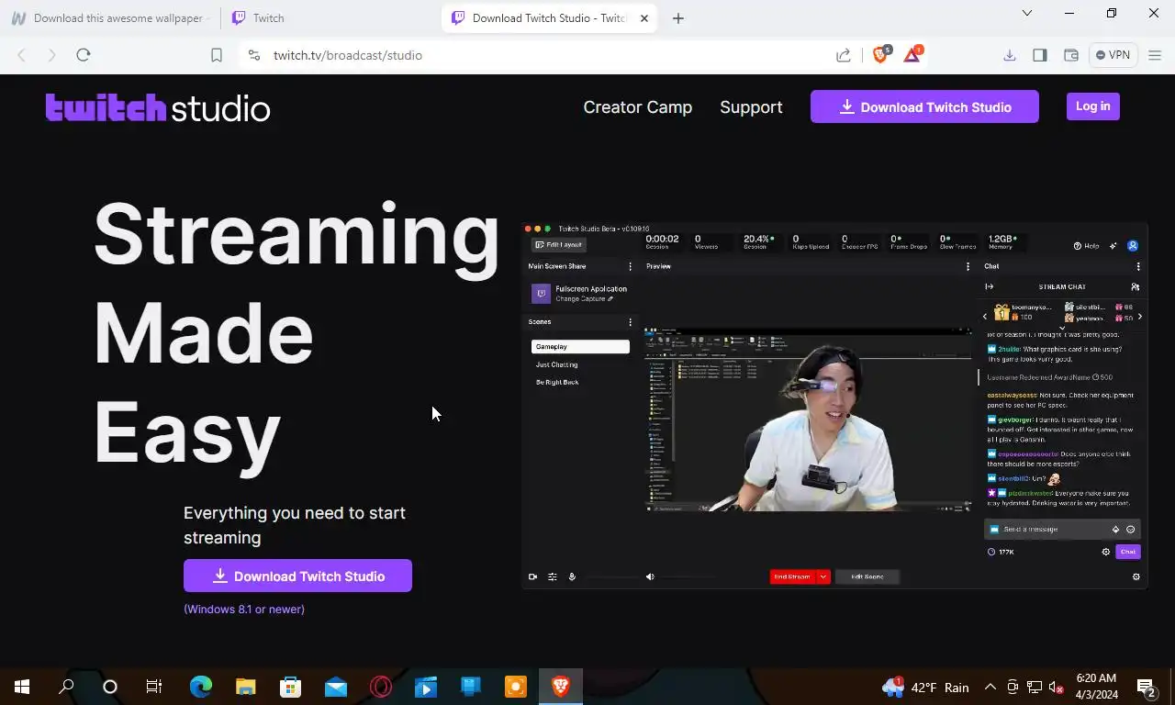Screen dimensions: 1175x705
Task: Open the notification center
Action: 1146,687
